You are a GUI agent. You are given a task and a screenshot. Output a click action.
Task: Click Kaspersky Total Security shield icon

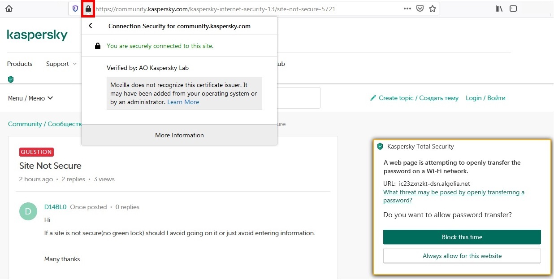click(380, 146)
